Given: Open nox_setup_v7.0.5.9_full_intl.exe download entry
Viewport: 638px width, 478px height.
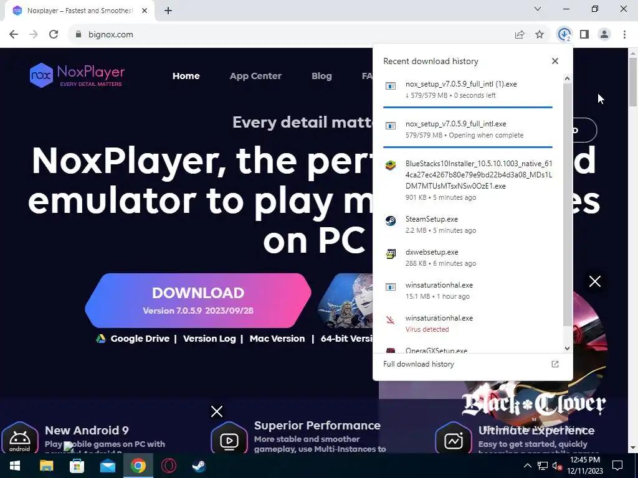Looking at the screenshot, I should click(468, 129).
